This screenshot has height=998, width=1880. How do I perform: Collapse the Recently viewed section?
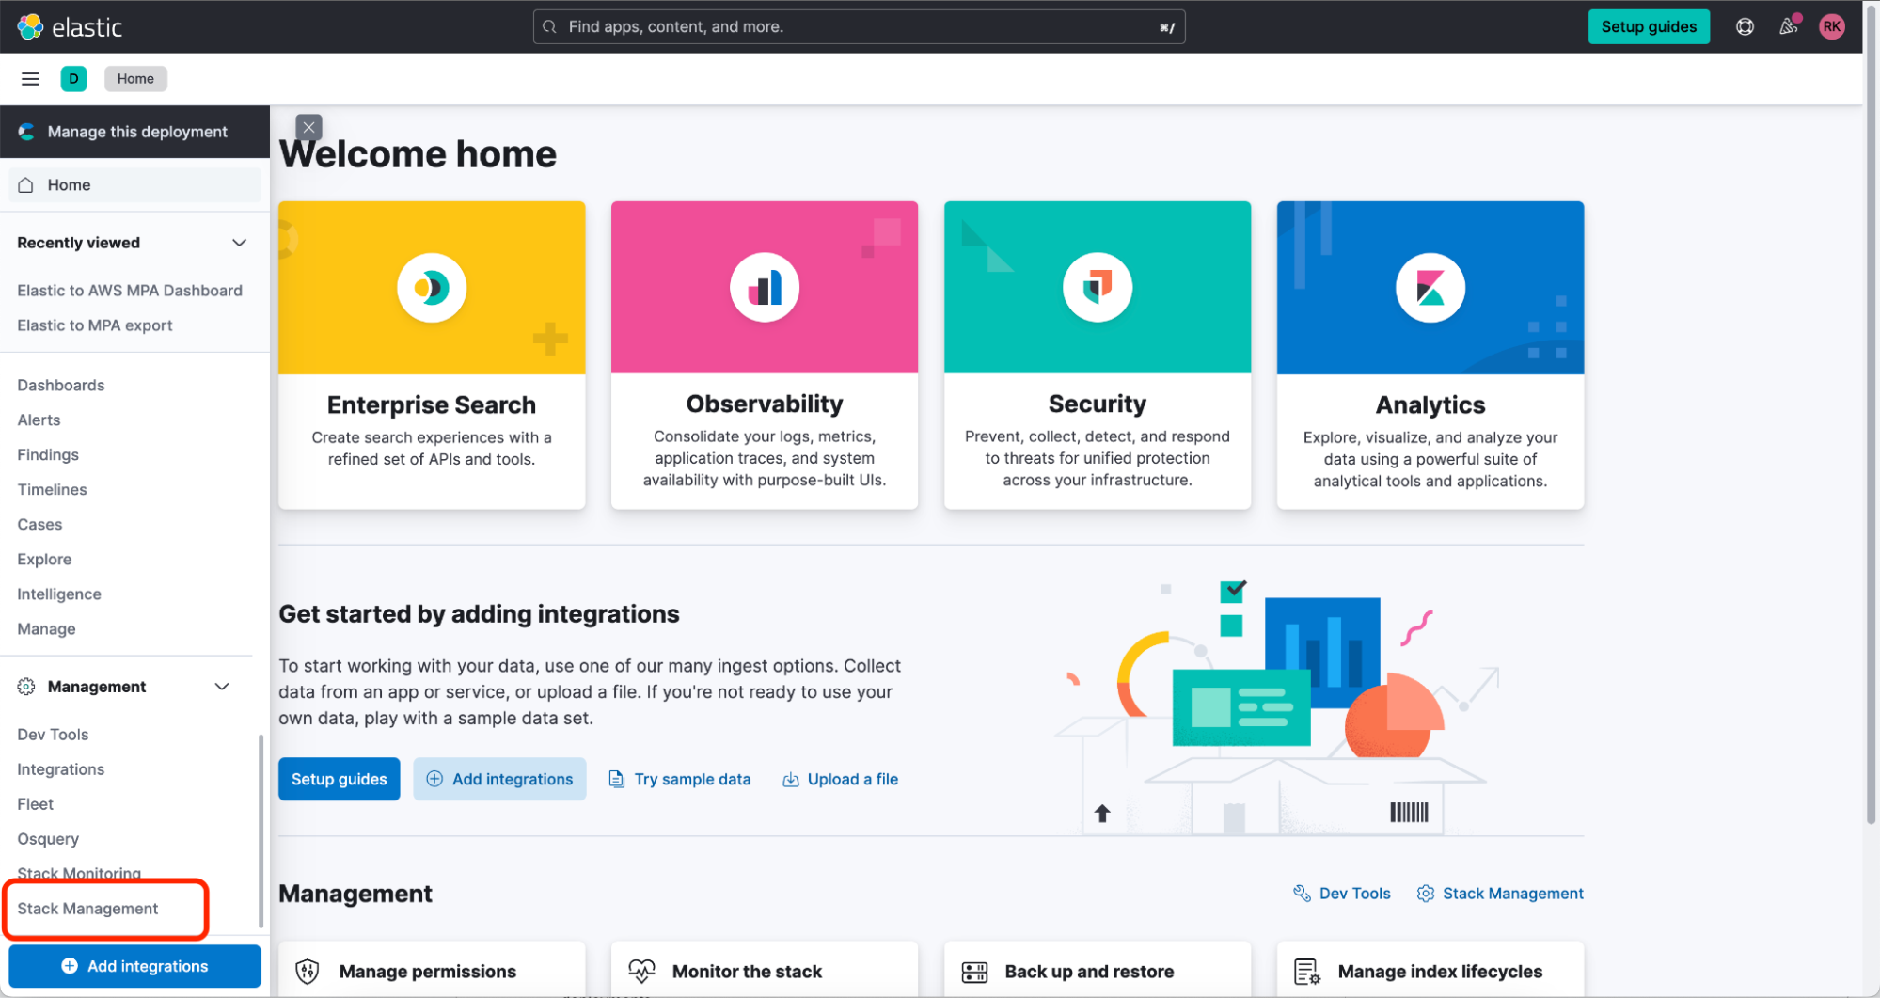pos(240,243)
